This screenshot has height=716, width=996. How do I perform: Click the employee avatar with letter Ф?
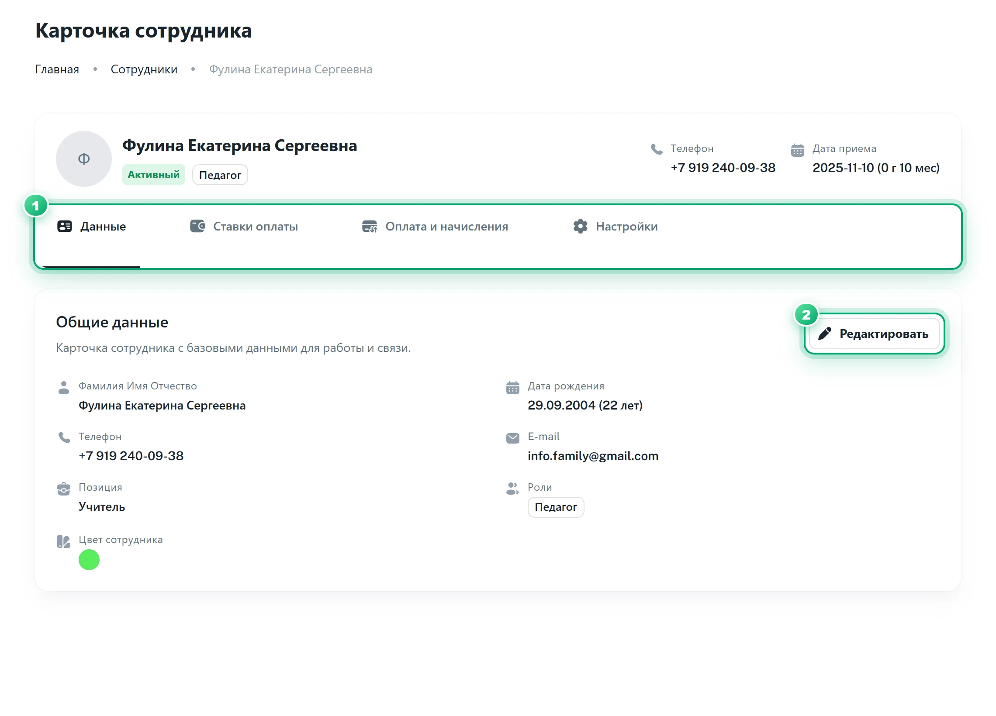click(84, 159)
